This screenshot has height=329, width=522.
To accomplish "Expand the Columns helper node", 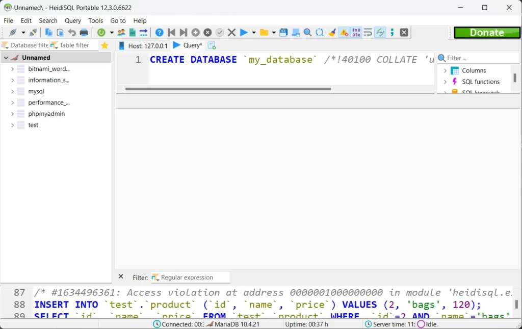I will coord(445,70).
